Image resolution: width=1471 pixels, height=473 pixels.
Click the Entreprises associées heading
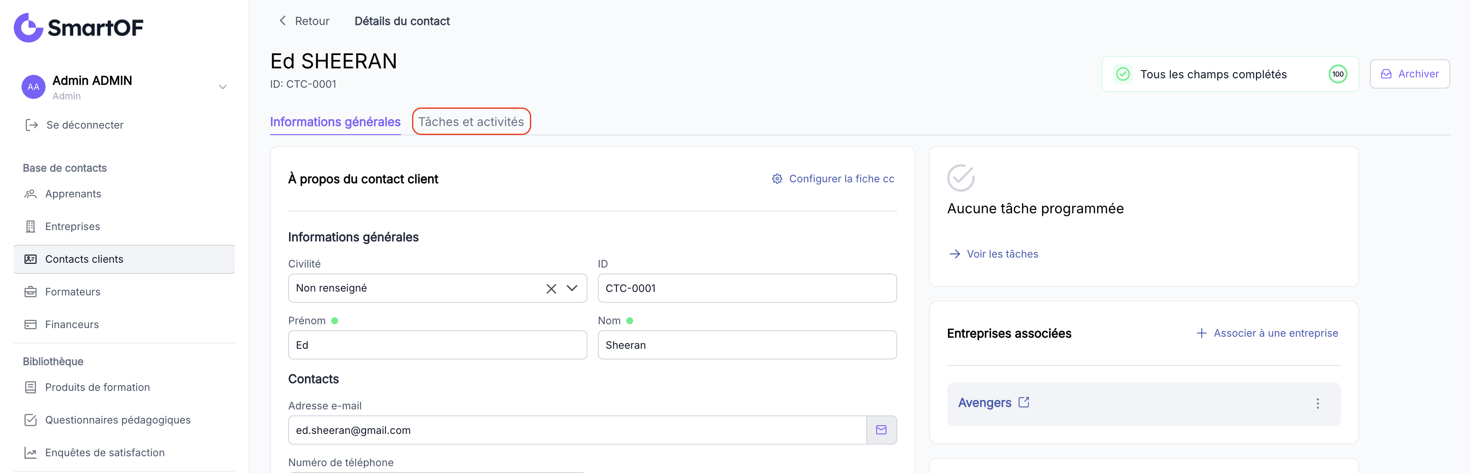[x=1009, y=334]
